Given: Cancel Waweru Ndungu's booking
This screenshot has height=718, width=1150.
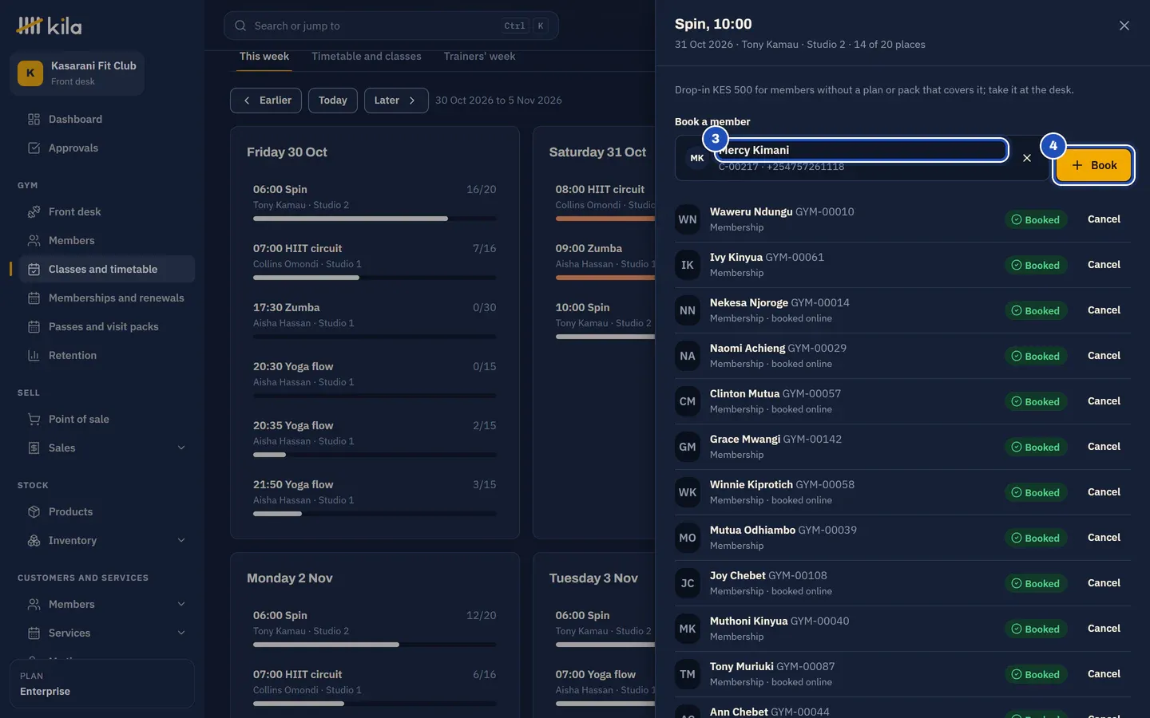Looking at the screenshot, I should tap(1104, 219).
